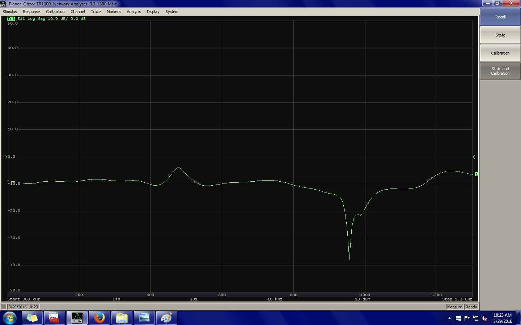The height and width of the screenshot is (325, 521).
Task: Open the Action Center flag icon
Action: point(467,318)
